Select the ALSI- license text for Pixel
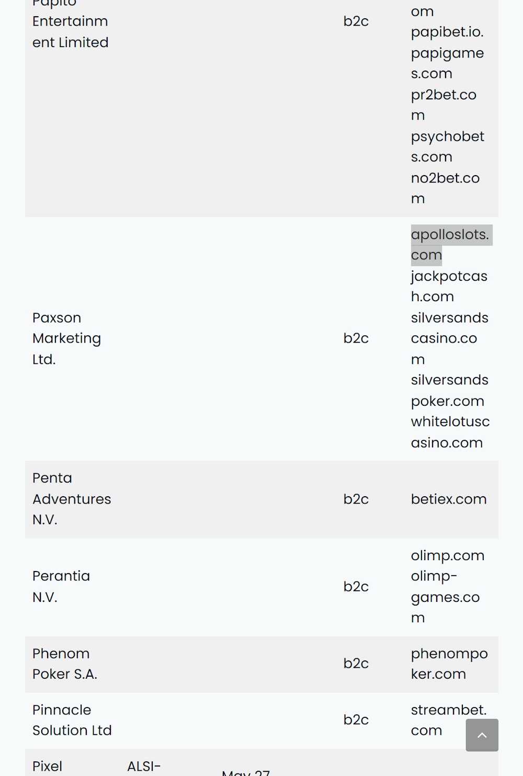Image resolution: width=523 pixels, height=776 pixels. click(143, 766)
